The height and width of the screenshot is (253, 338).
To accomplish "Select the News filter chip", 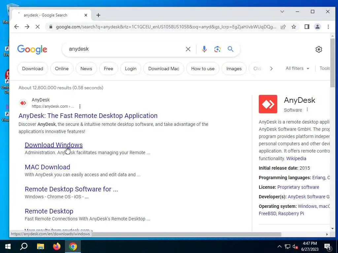I will tap(86, 69).
